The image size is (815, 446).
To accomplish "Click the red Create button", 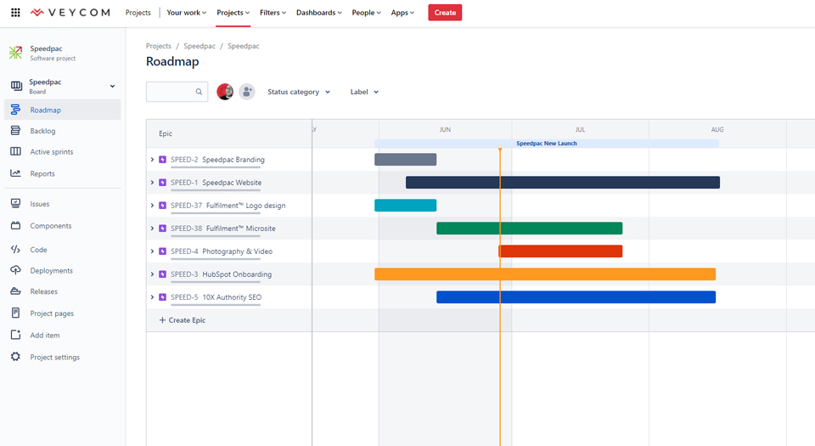I will tap(445, 13).
